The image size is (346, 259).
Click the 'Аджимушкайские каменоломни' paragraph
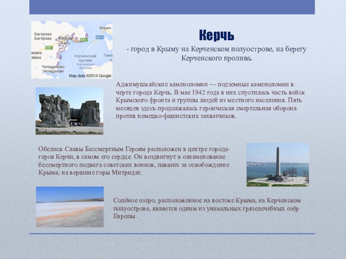(x=210, y=100)
